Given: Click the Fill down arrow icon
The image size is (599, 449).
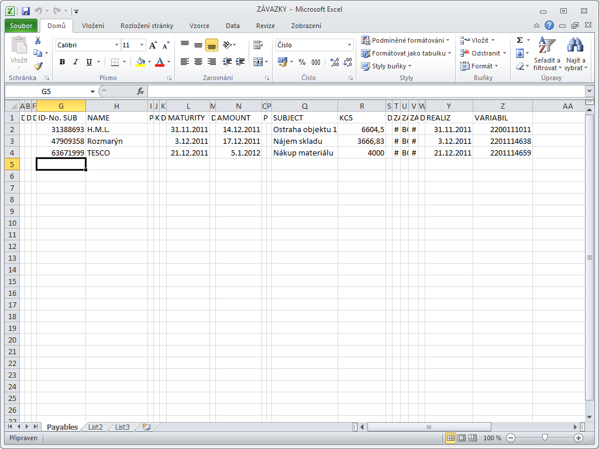Looking at the screenshot, I should (x=519, y=53).
